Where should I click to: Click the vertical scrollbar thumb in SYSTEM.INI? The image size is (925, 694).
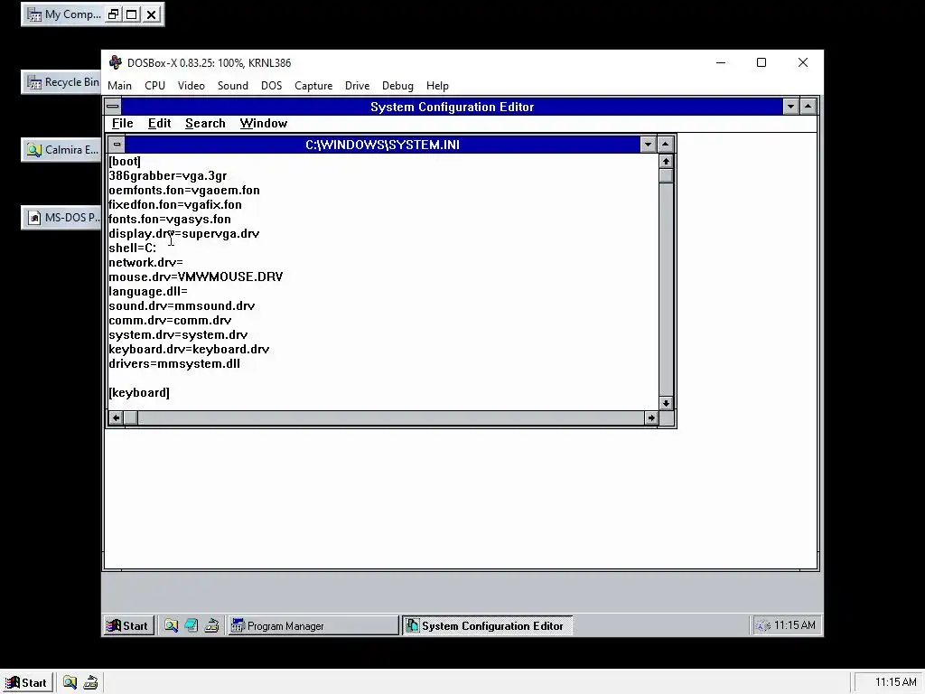666,176
